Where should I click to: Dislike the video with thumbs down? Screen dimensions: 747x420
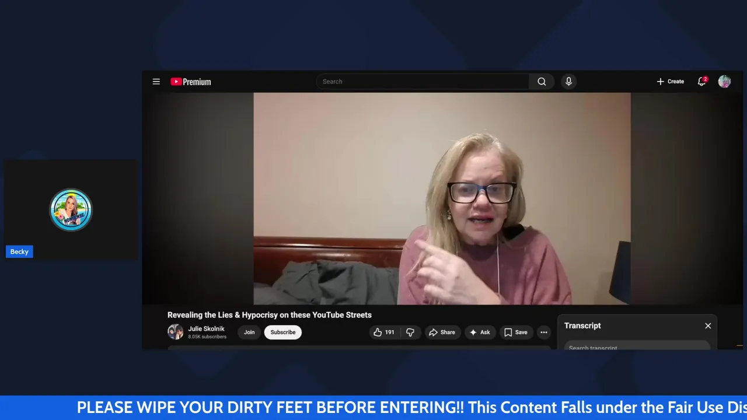(410, 332)
